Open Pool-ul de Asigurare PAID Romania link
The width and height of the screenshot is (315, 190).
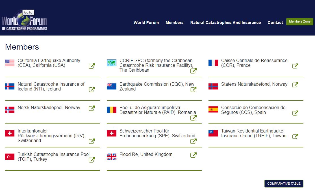click(158, 110)
